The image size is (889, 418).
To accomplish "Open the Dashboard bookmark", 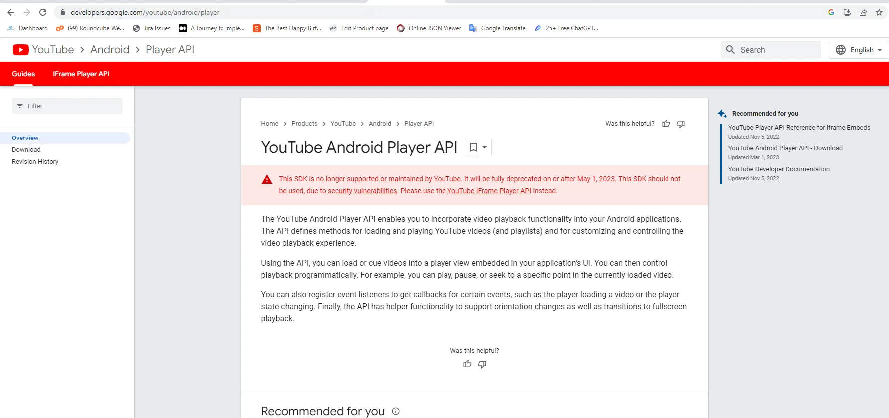I will (x=28, y=28).
